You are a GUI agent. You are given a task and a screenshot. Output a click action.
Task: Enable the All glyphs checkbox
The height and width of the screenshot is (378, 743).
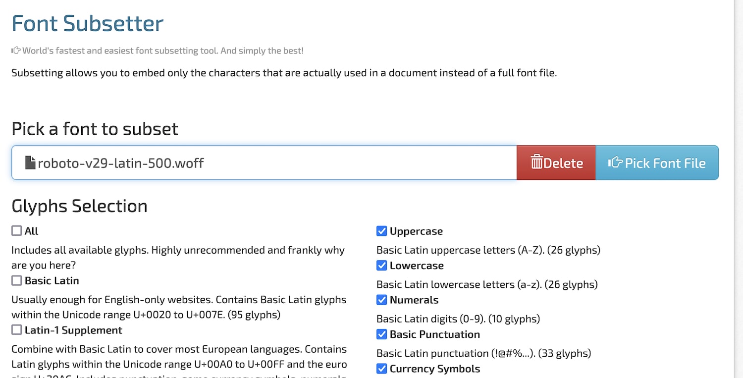click(17, 231)
